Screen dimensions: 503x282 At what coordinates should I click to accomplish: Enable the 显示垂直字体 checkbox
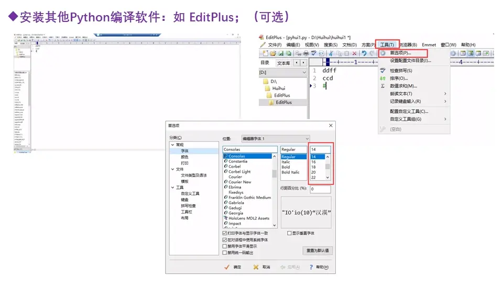289,233
